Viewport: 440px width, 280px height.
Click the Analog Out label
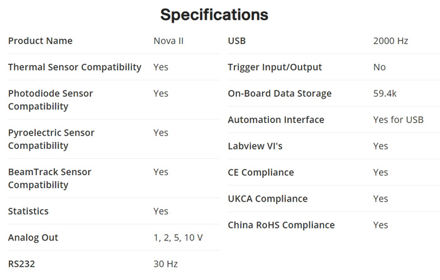pyautogui.click(x=33, y=237)
